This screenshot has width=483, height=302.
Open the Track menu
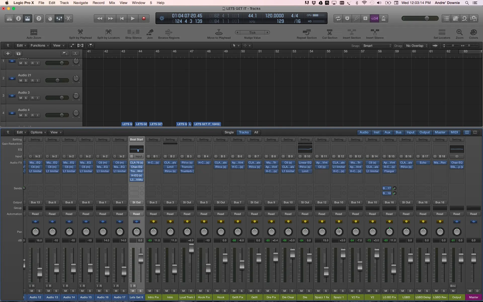(64, 3)
